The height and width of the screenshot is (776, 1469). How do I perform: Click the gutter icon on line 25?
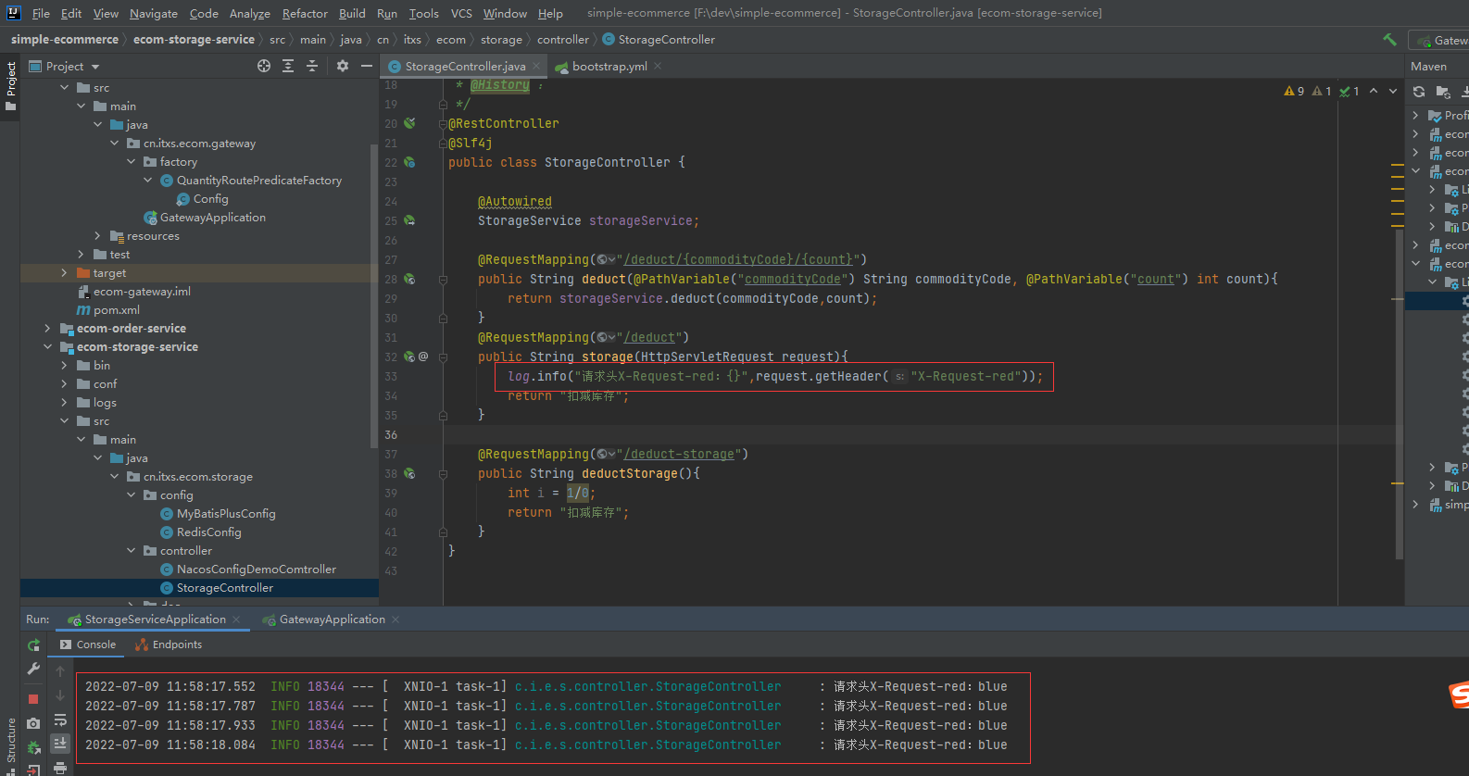coord(409,220)
